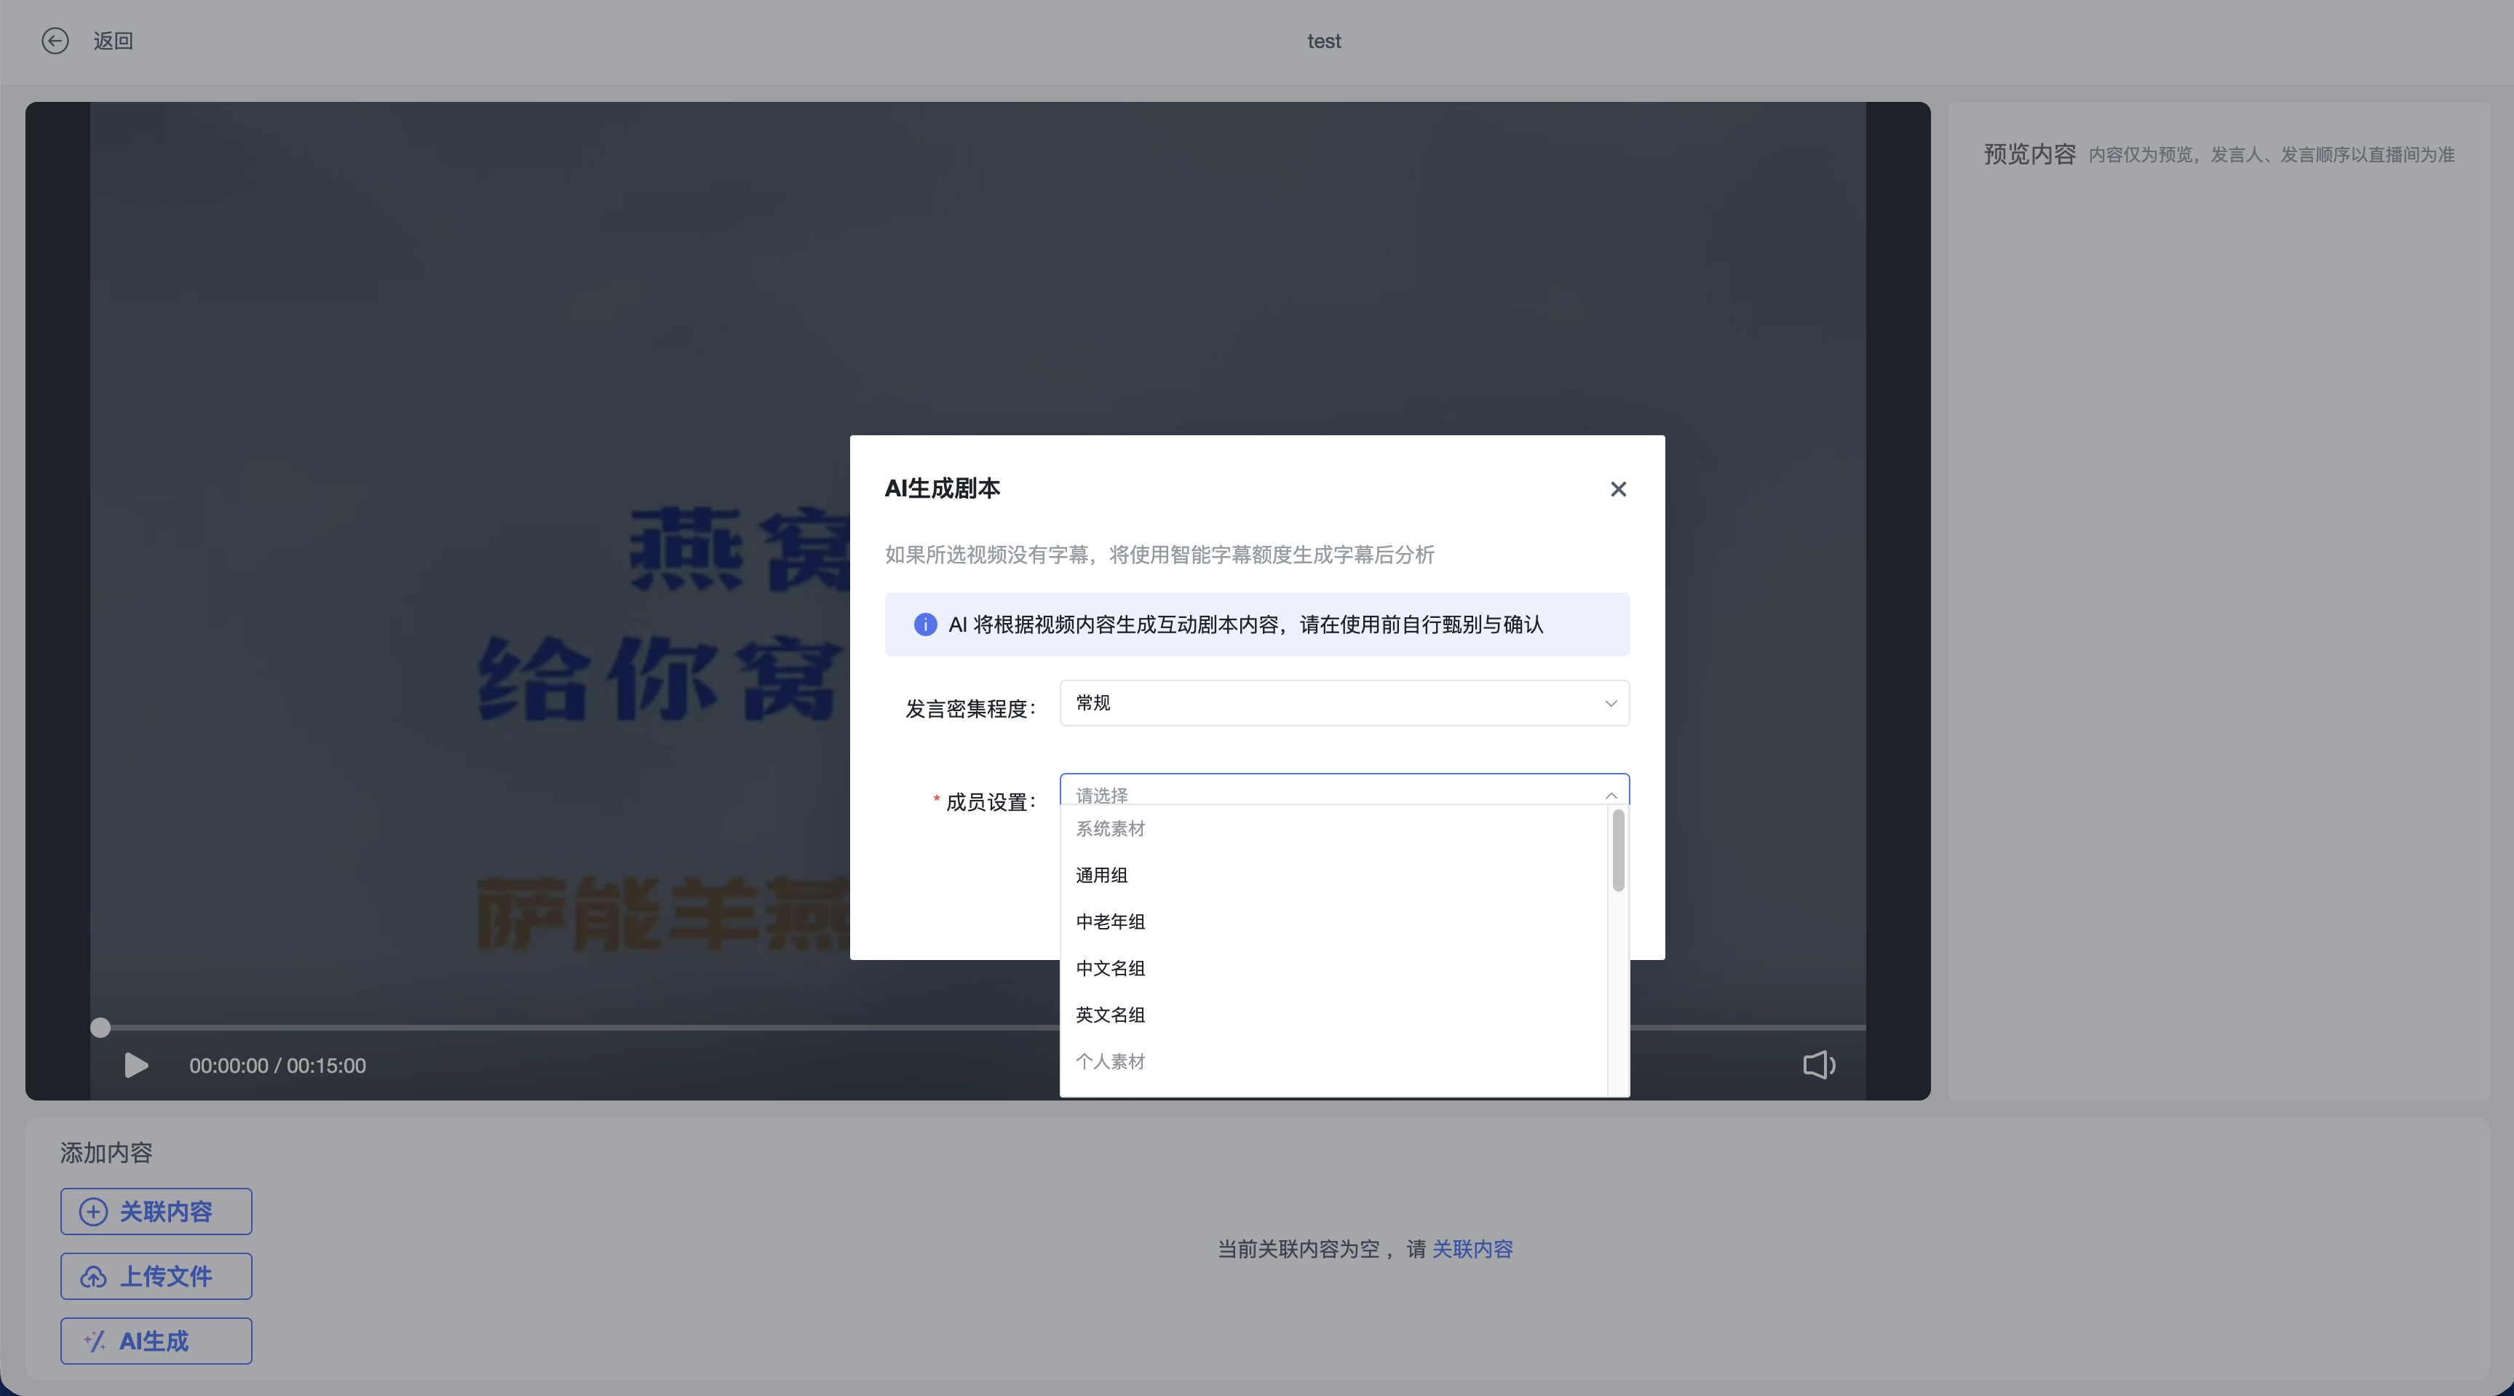Click the video progress slider handle
Image resolution: width=2514 pixels, height=1396 pixels.
pyautogui.click(x=100, y=1027)
